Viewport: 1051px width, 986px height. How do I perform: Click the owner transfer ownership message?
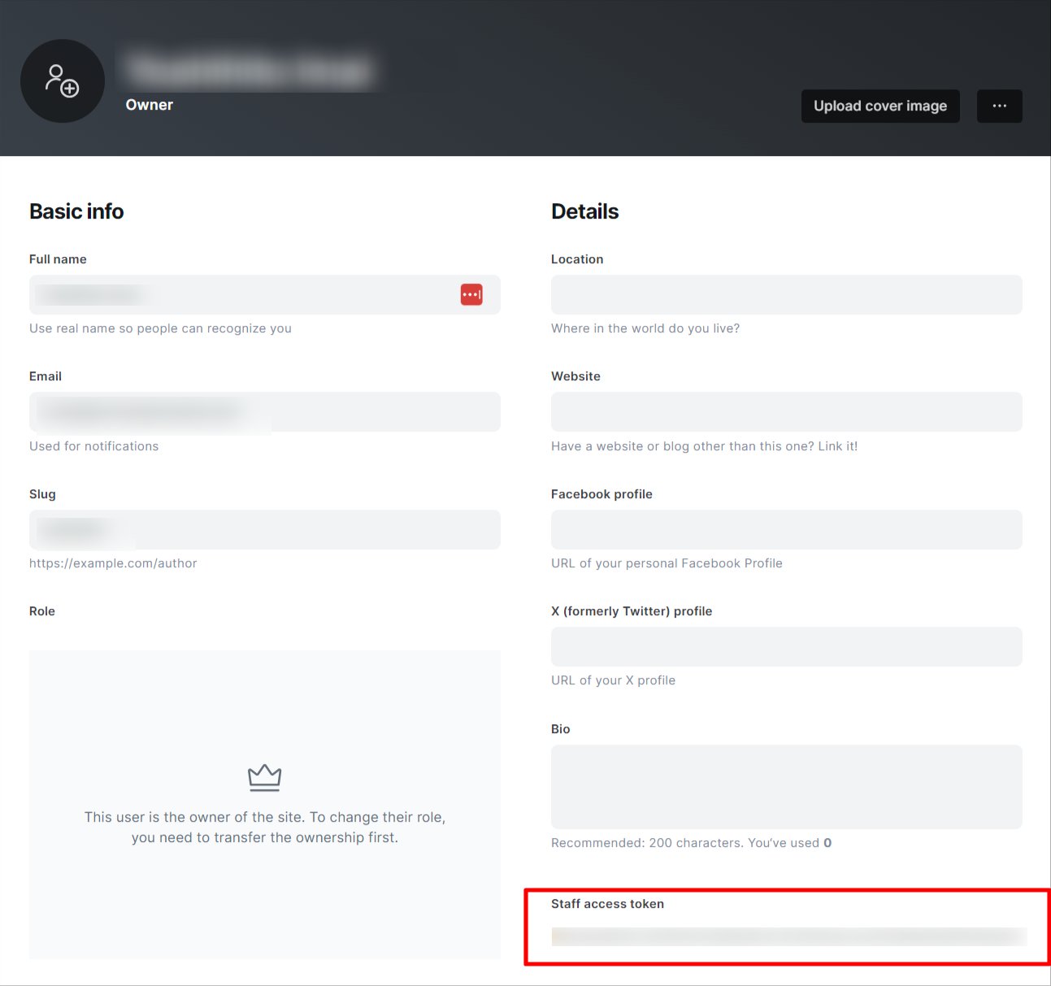click(x=265, y=827)
